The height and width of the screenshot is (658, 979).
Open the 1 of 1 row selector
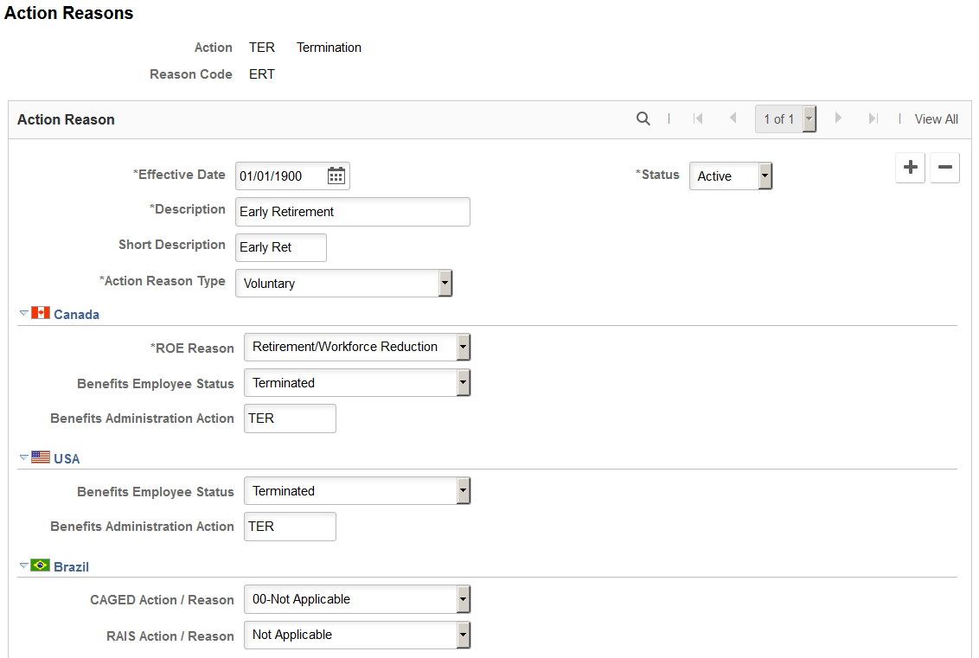pyautogui.click(x=785, y=118)
